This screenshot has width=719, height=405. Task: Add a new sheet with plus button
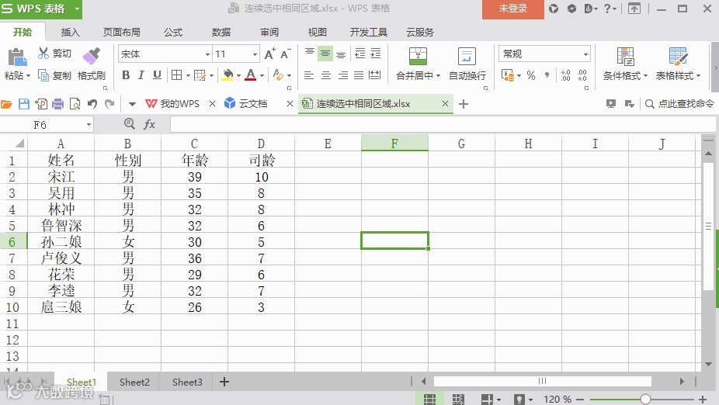(224, 382)
